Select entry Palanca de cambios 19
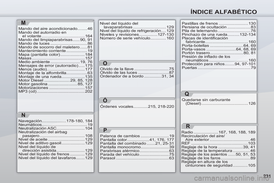Viewport: 274px width, 183px height. coord(137,136)
